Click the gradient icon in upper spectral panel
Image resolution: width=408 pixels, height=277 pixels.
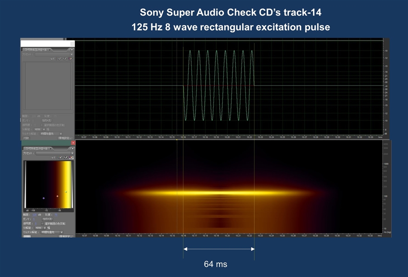click(71, 59)
